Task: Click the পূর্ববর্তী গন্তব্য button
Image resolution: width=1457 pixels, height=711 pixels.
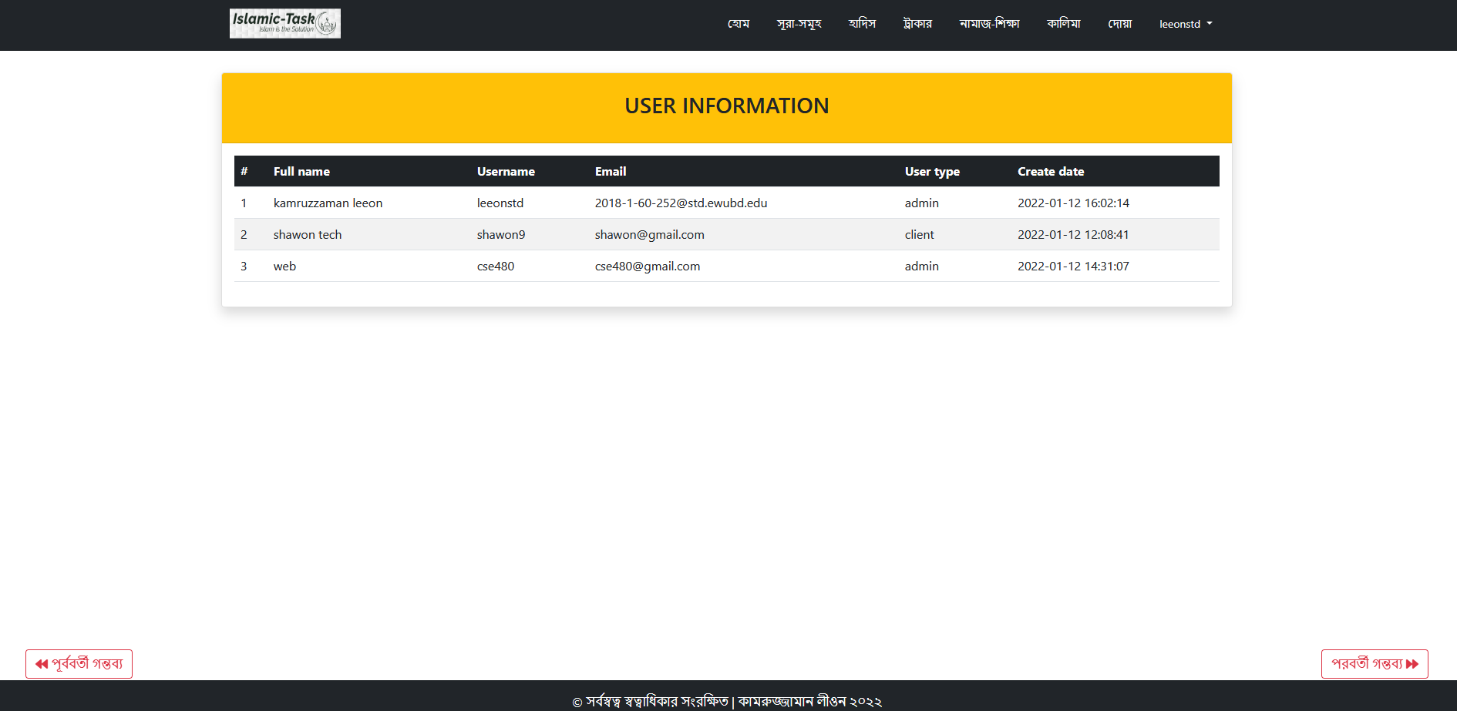Action: click(79, 664)
